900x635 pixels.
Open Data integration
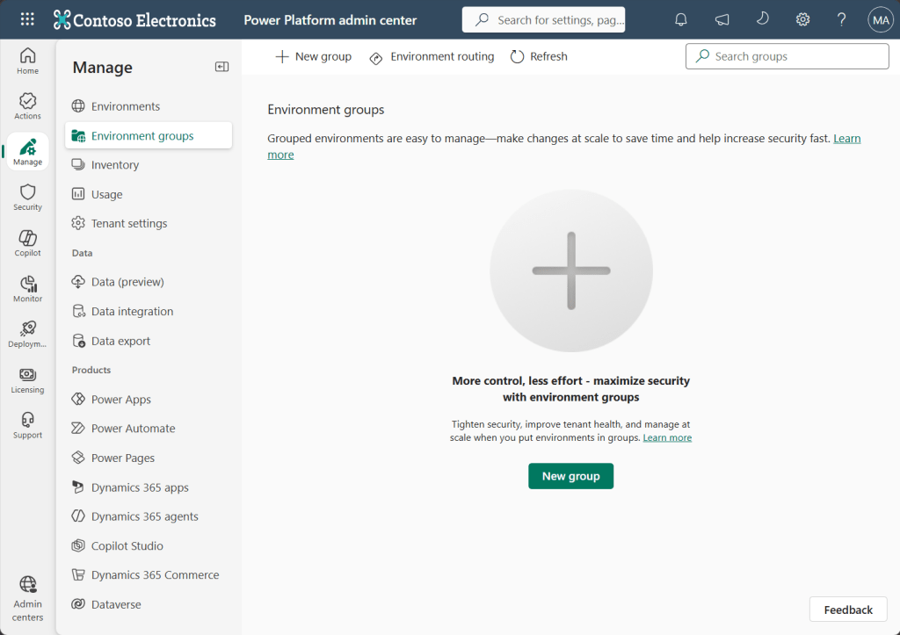tap(149, 311)
